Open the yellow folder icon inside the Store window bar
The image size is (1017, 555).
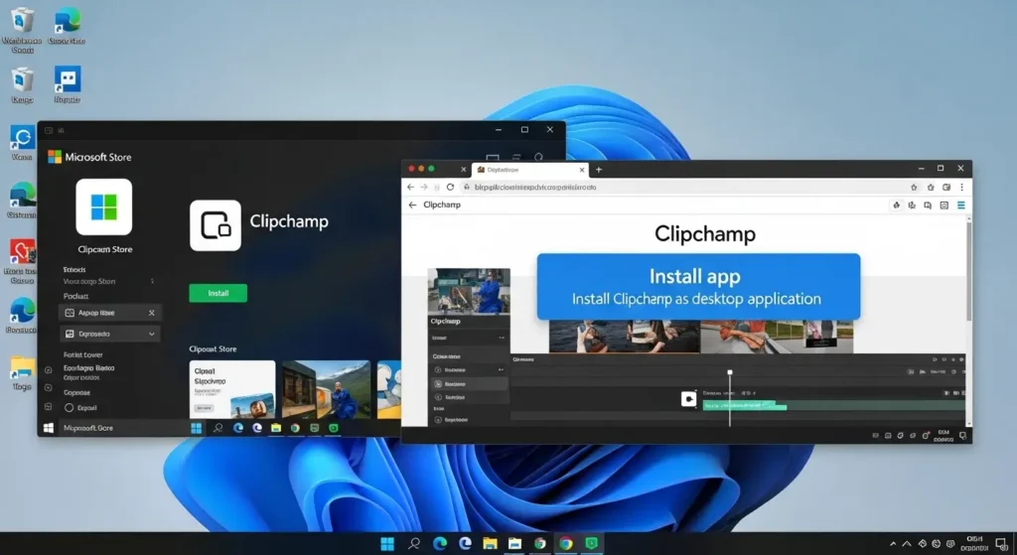pos(276,428)
